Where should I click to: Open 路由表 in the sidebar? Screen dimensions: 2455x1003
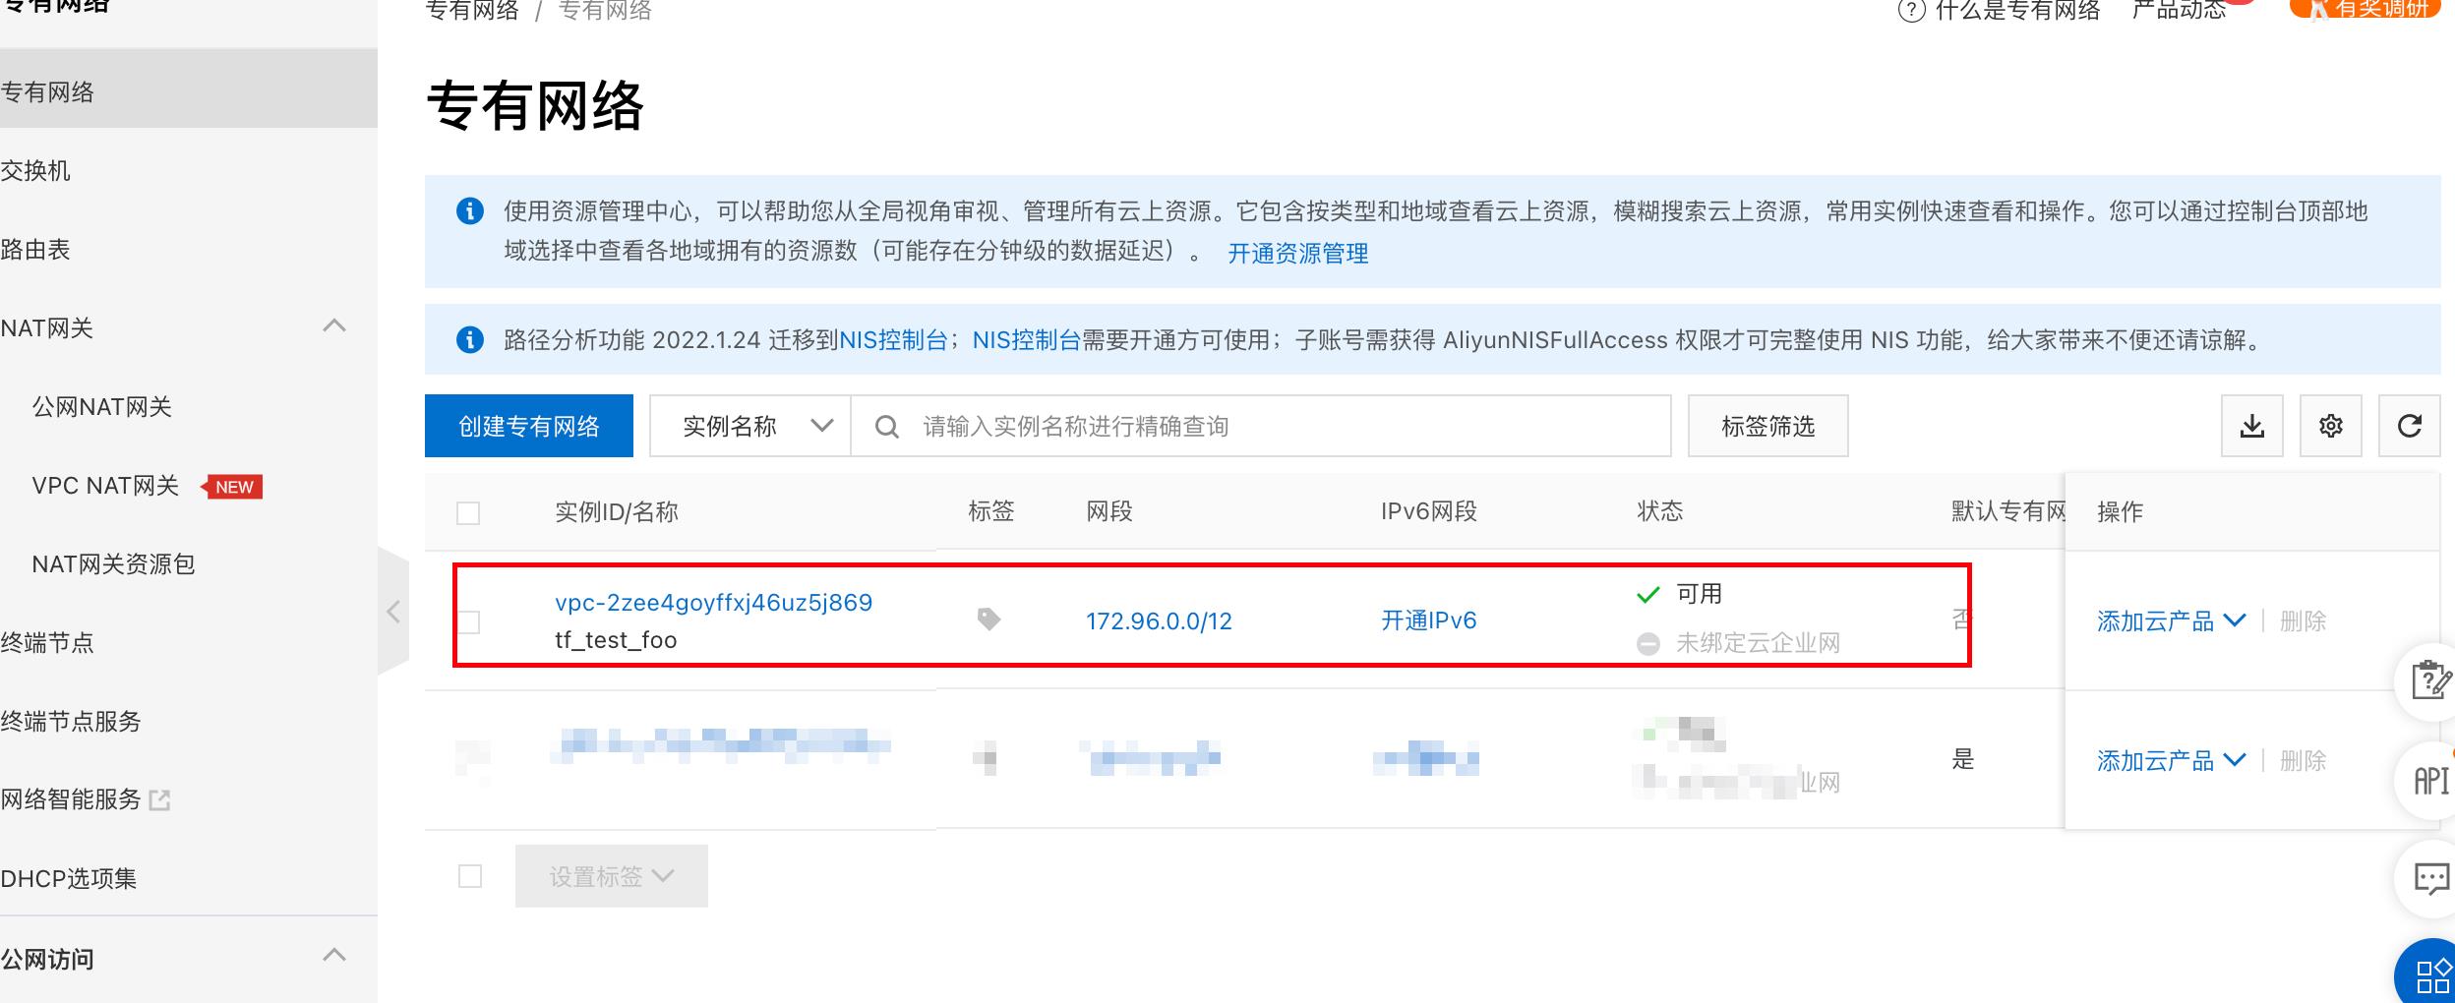coord(35,249)
